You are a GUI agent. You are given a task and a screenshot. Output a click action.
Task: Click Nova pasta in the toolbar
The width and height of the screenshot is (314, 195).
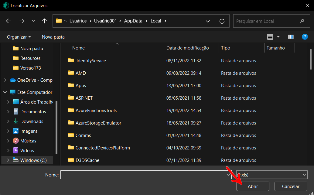(53, 37)
